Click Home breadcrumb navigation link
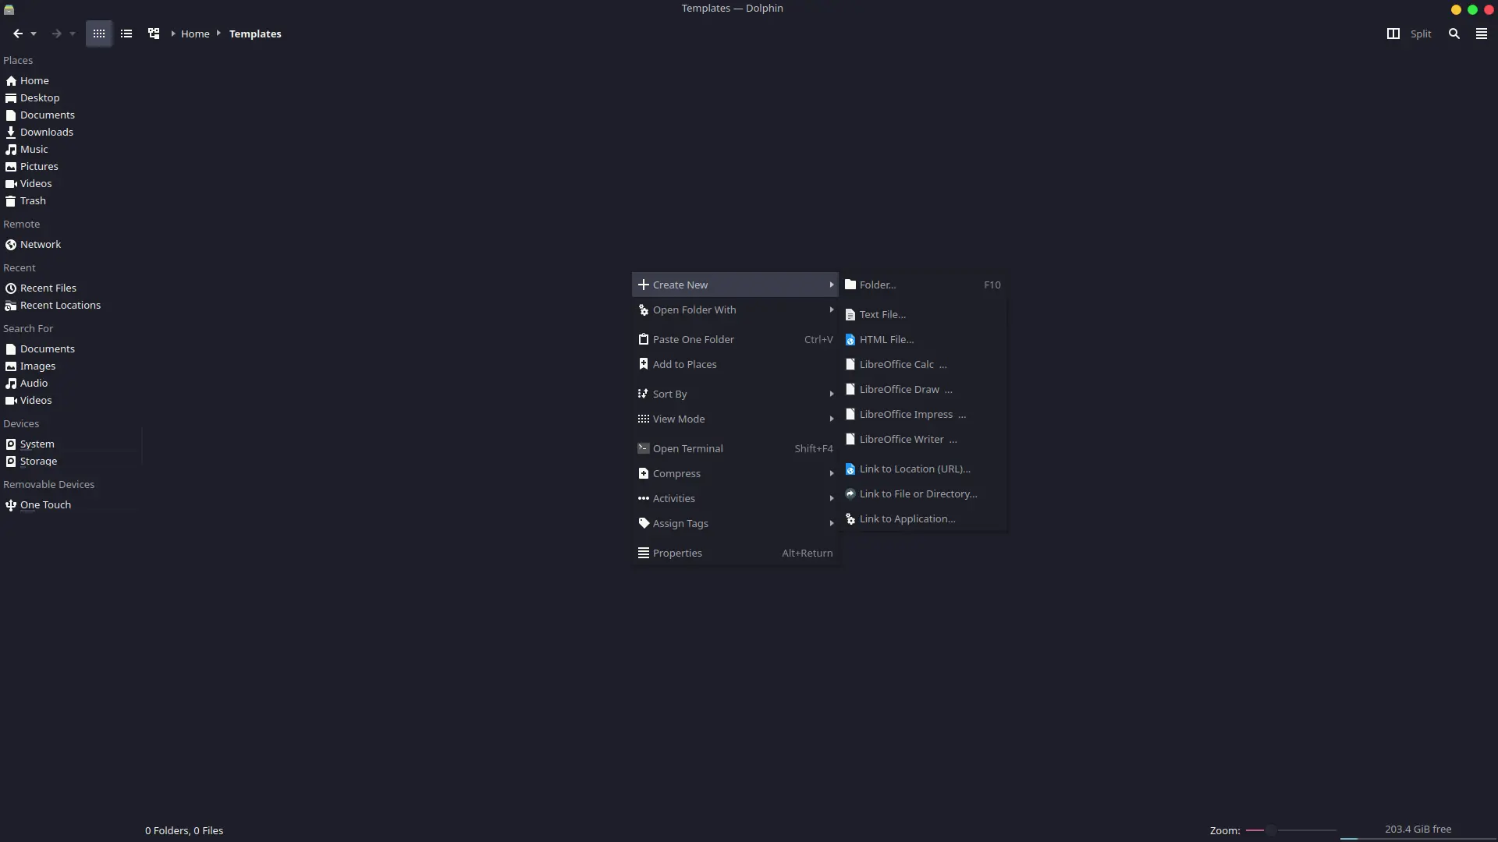The height and width of the screenshot is (842, 1498). point(196,33)
